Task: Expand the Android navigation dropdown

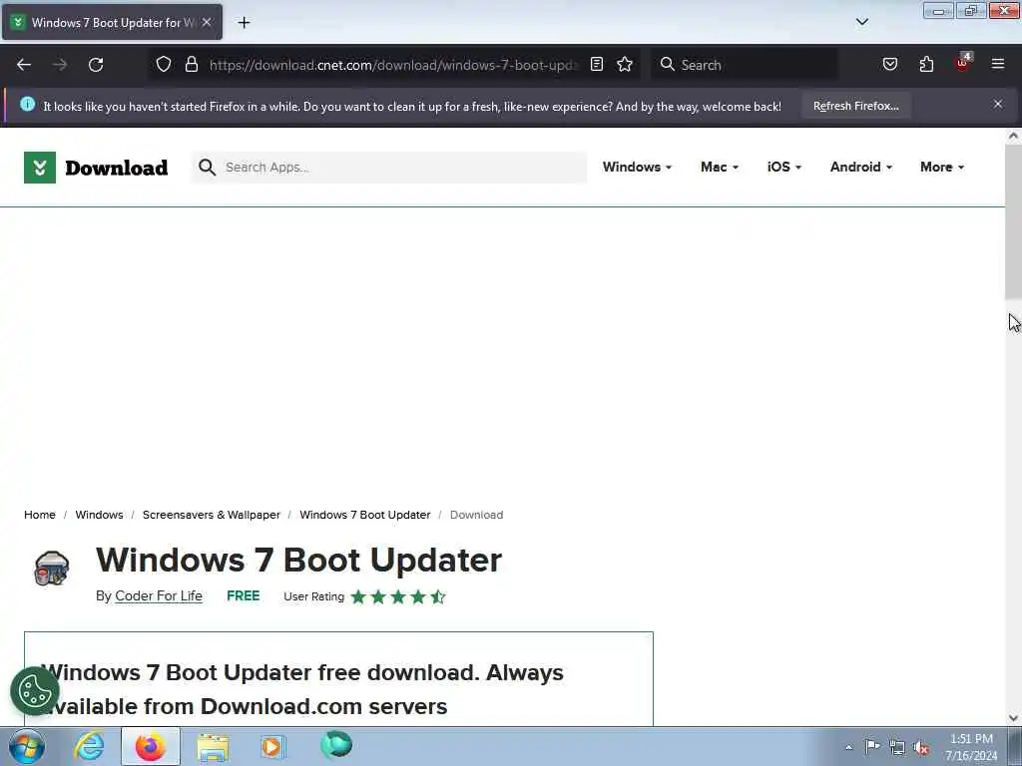Action: click(x=861, y=168)
